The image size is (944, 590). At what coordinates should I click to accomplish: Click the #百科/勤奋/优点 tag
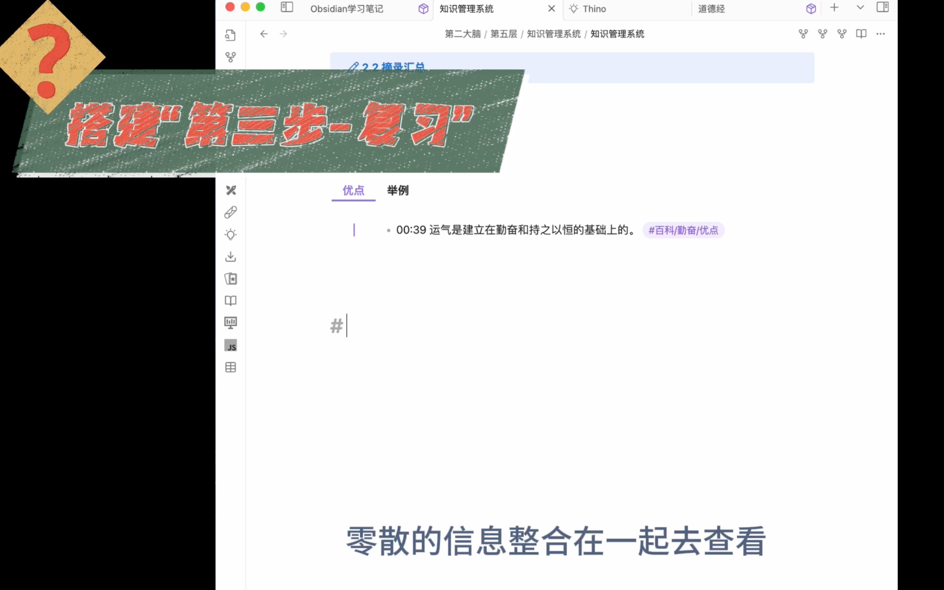pos(683,230)
